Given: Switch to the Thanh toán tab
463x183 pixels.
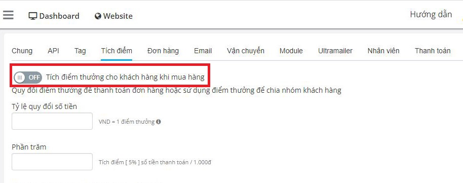Looking at the screenshot, I should tap(433, 51).
